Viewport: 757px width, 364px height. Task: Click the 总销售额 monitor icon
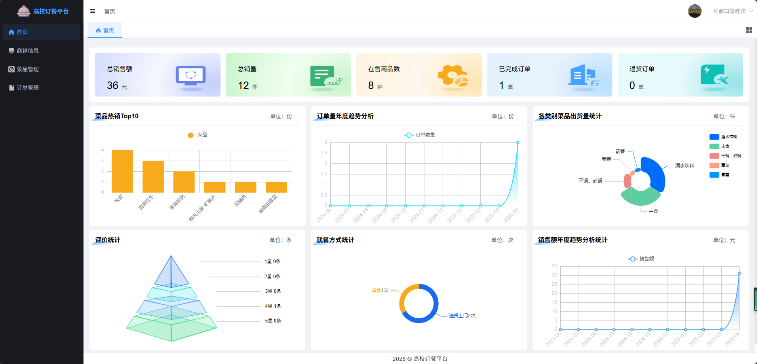pos(191,75)
